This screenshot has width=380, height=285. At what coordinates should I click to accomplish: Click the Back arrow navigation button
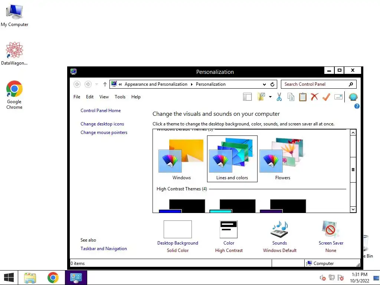click(x=77, y=84)
